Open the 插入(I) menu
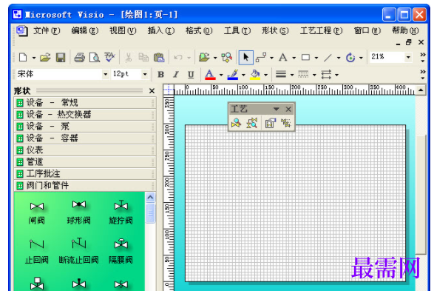434x291 pixels. pos(161,30)
